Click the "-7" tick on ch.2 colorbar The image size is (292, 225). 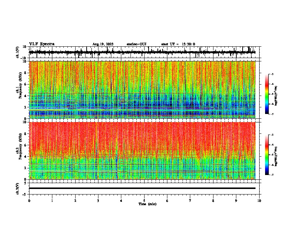(272, 175)
